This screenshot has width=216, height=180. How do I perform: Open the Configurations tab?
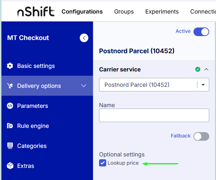click(82, 11)
